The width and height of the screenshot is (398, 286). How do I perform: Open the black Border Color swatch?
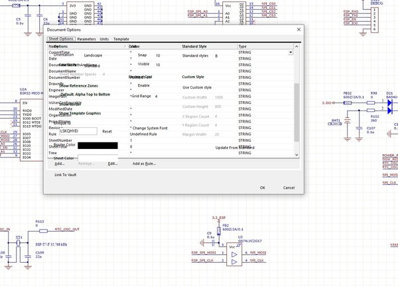[98, 146]
